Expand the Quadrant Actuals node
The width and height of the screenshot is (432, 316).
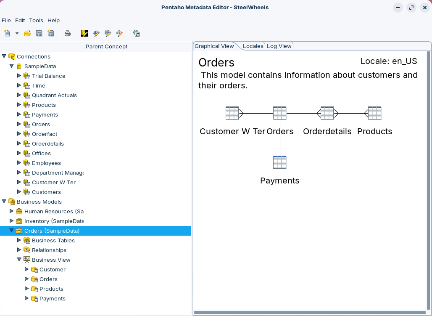19,95
